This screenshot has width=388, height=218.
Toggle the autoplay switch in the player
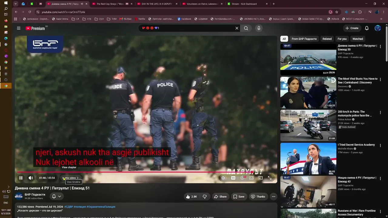(223, 178)
